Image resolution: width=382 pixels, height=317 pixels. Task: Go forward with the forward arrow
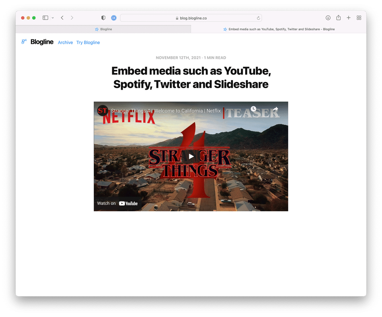pyautogui.click(x=72, y=18)
